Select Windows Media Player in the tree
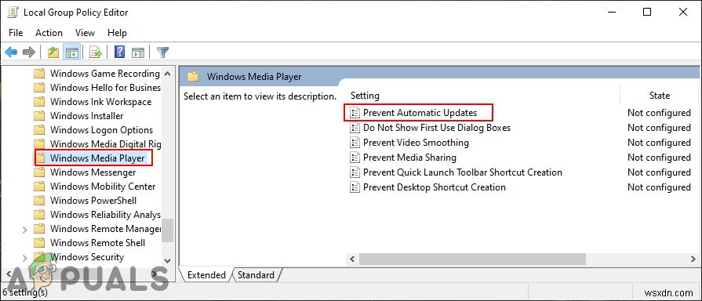This screenshot has height=301, width=702. click(97, 158)
